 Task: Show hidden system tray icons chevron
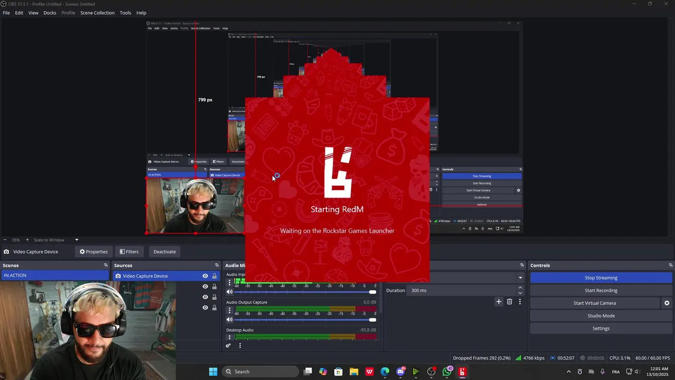coord(568,372)
